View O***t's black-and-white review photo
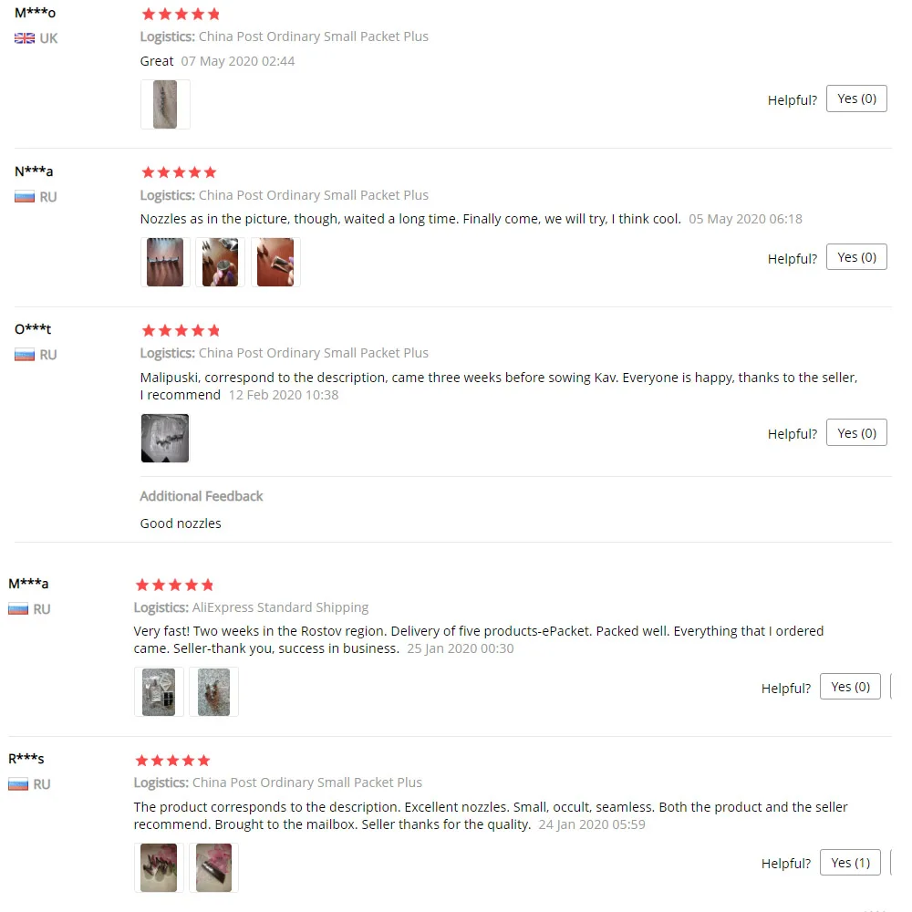Viewport: 912px width, 912px height. (x=165, y=438)
